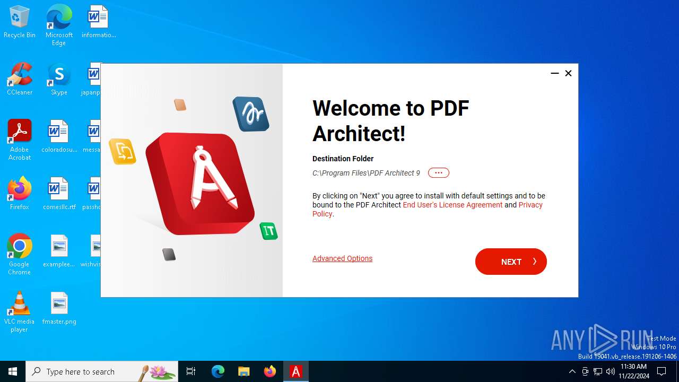The image size is (679, 382).
Task: Open volume control tray icon
Action: [x=611, y=371]
